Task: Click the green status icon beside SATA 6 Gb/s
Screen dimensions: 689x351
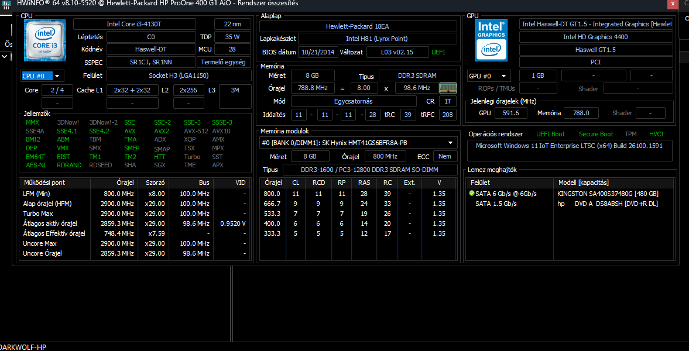Action: tap(472, 194)
